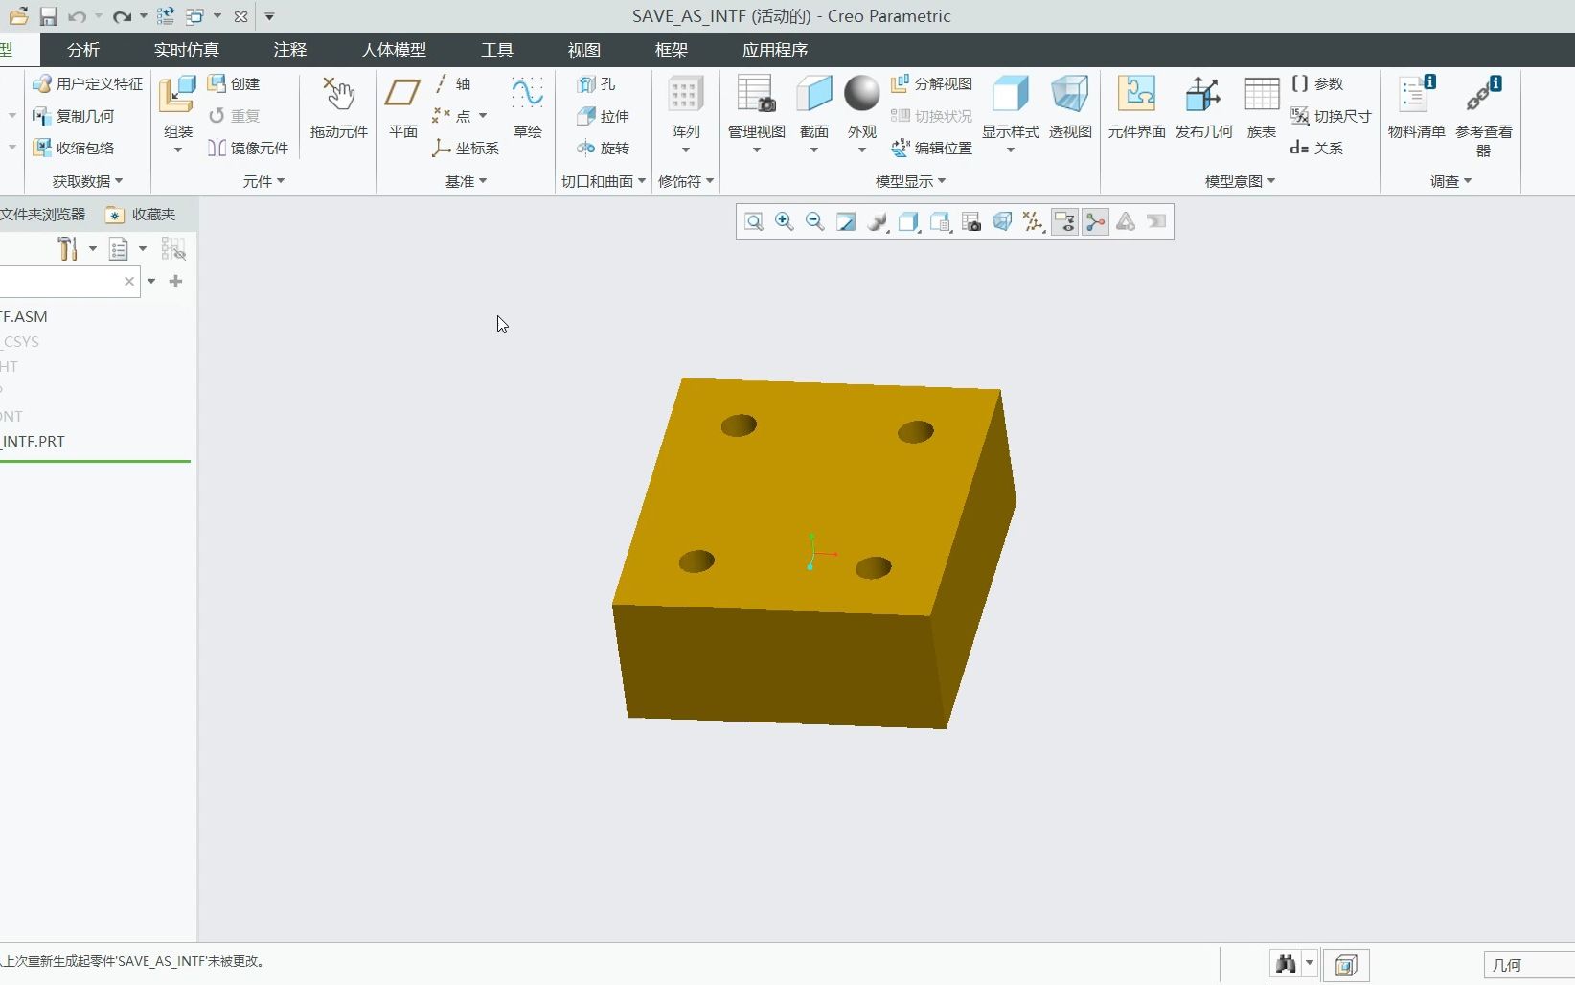Viewport: 1575px width, 985px height.
Task: Expand the Component (元件) group menu
Action: pyautogui.click(x=263, y=181)
